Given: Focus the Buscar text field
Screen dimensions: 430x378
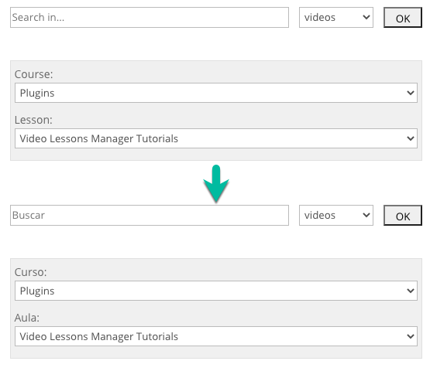Looking at the screenshot, I should tap(150, 215).
